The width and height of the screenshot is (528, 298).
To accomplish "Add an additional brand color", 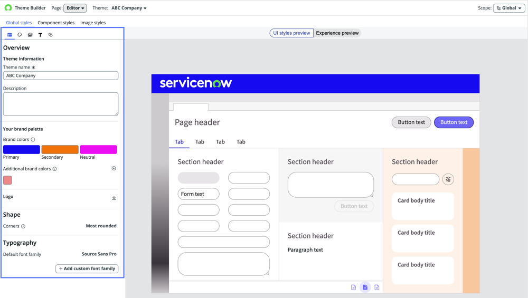I will click(x=114, y=168).
